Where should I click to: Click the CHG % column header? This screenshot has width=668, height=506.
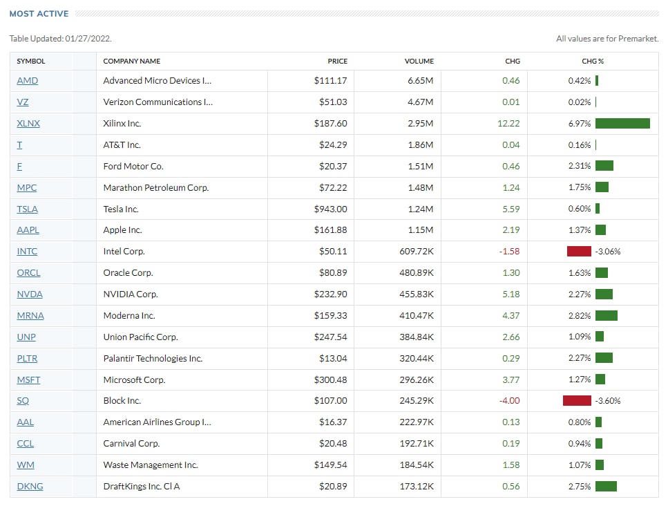tap(593, 61)
